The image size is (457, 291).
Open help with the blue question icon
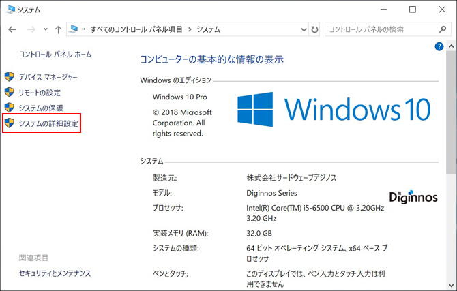pos(439,46)
